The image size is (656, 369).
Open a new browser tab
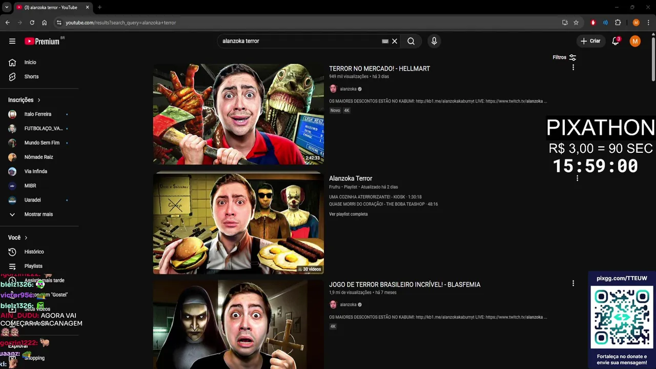point(99,7)
